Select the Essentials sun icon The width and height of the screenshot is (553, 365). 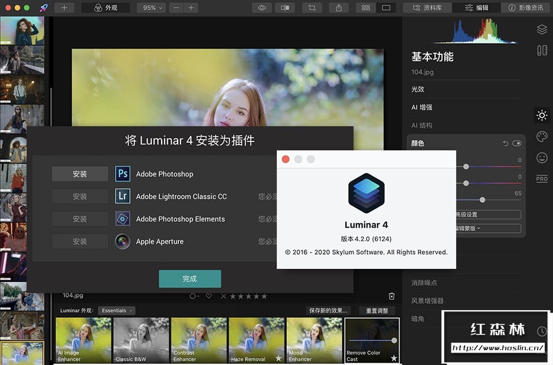click(x=542, y=115)
